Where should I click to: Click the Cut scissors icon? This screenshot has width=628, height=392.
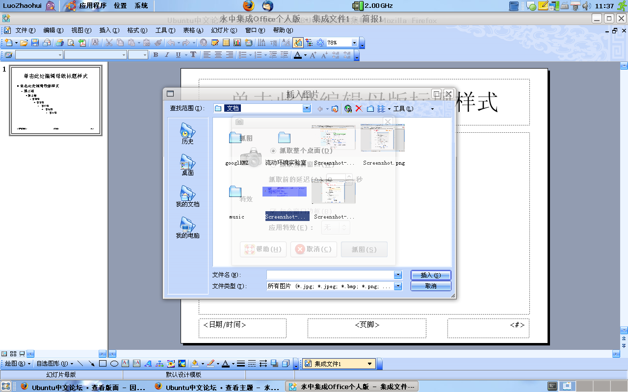click(x=108, y=43)
